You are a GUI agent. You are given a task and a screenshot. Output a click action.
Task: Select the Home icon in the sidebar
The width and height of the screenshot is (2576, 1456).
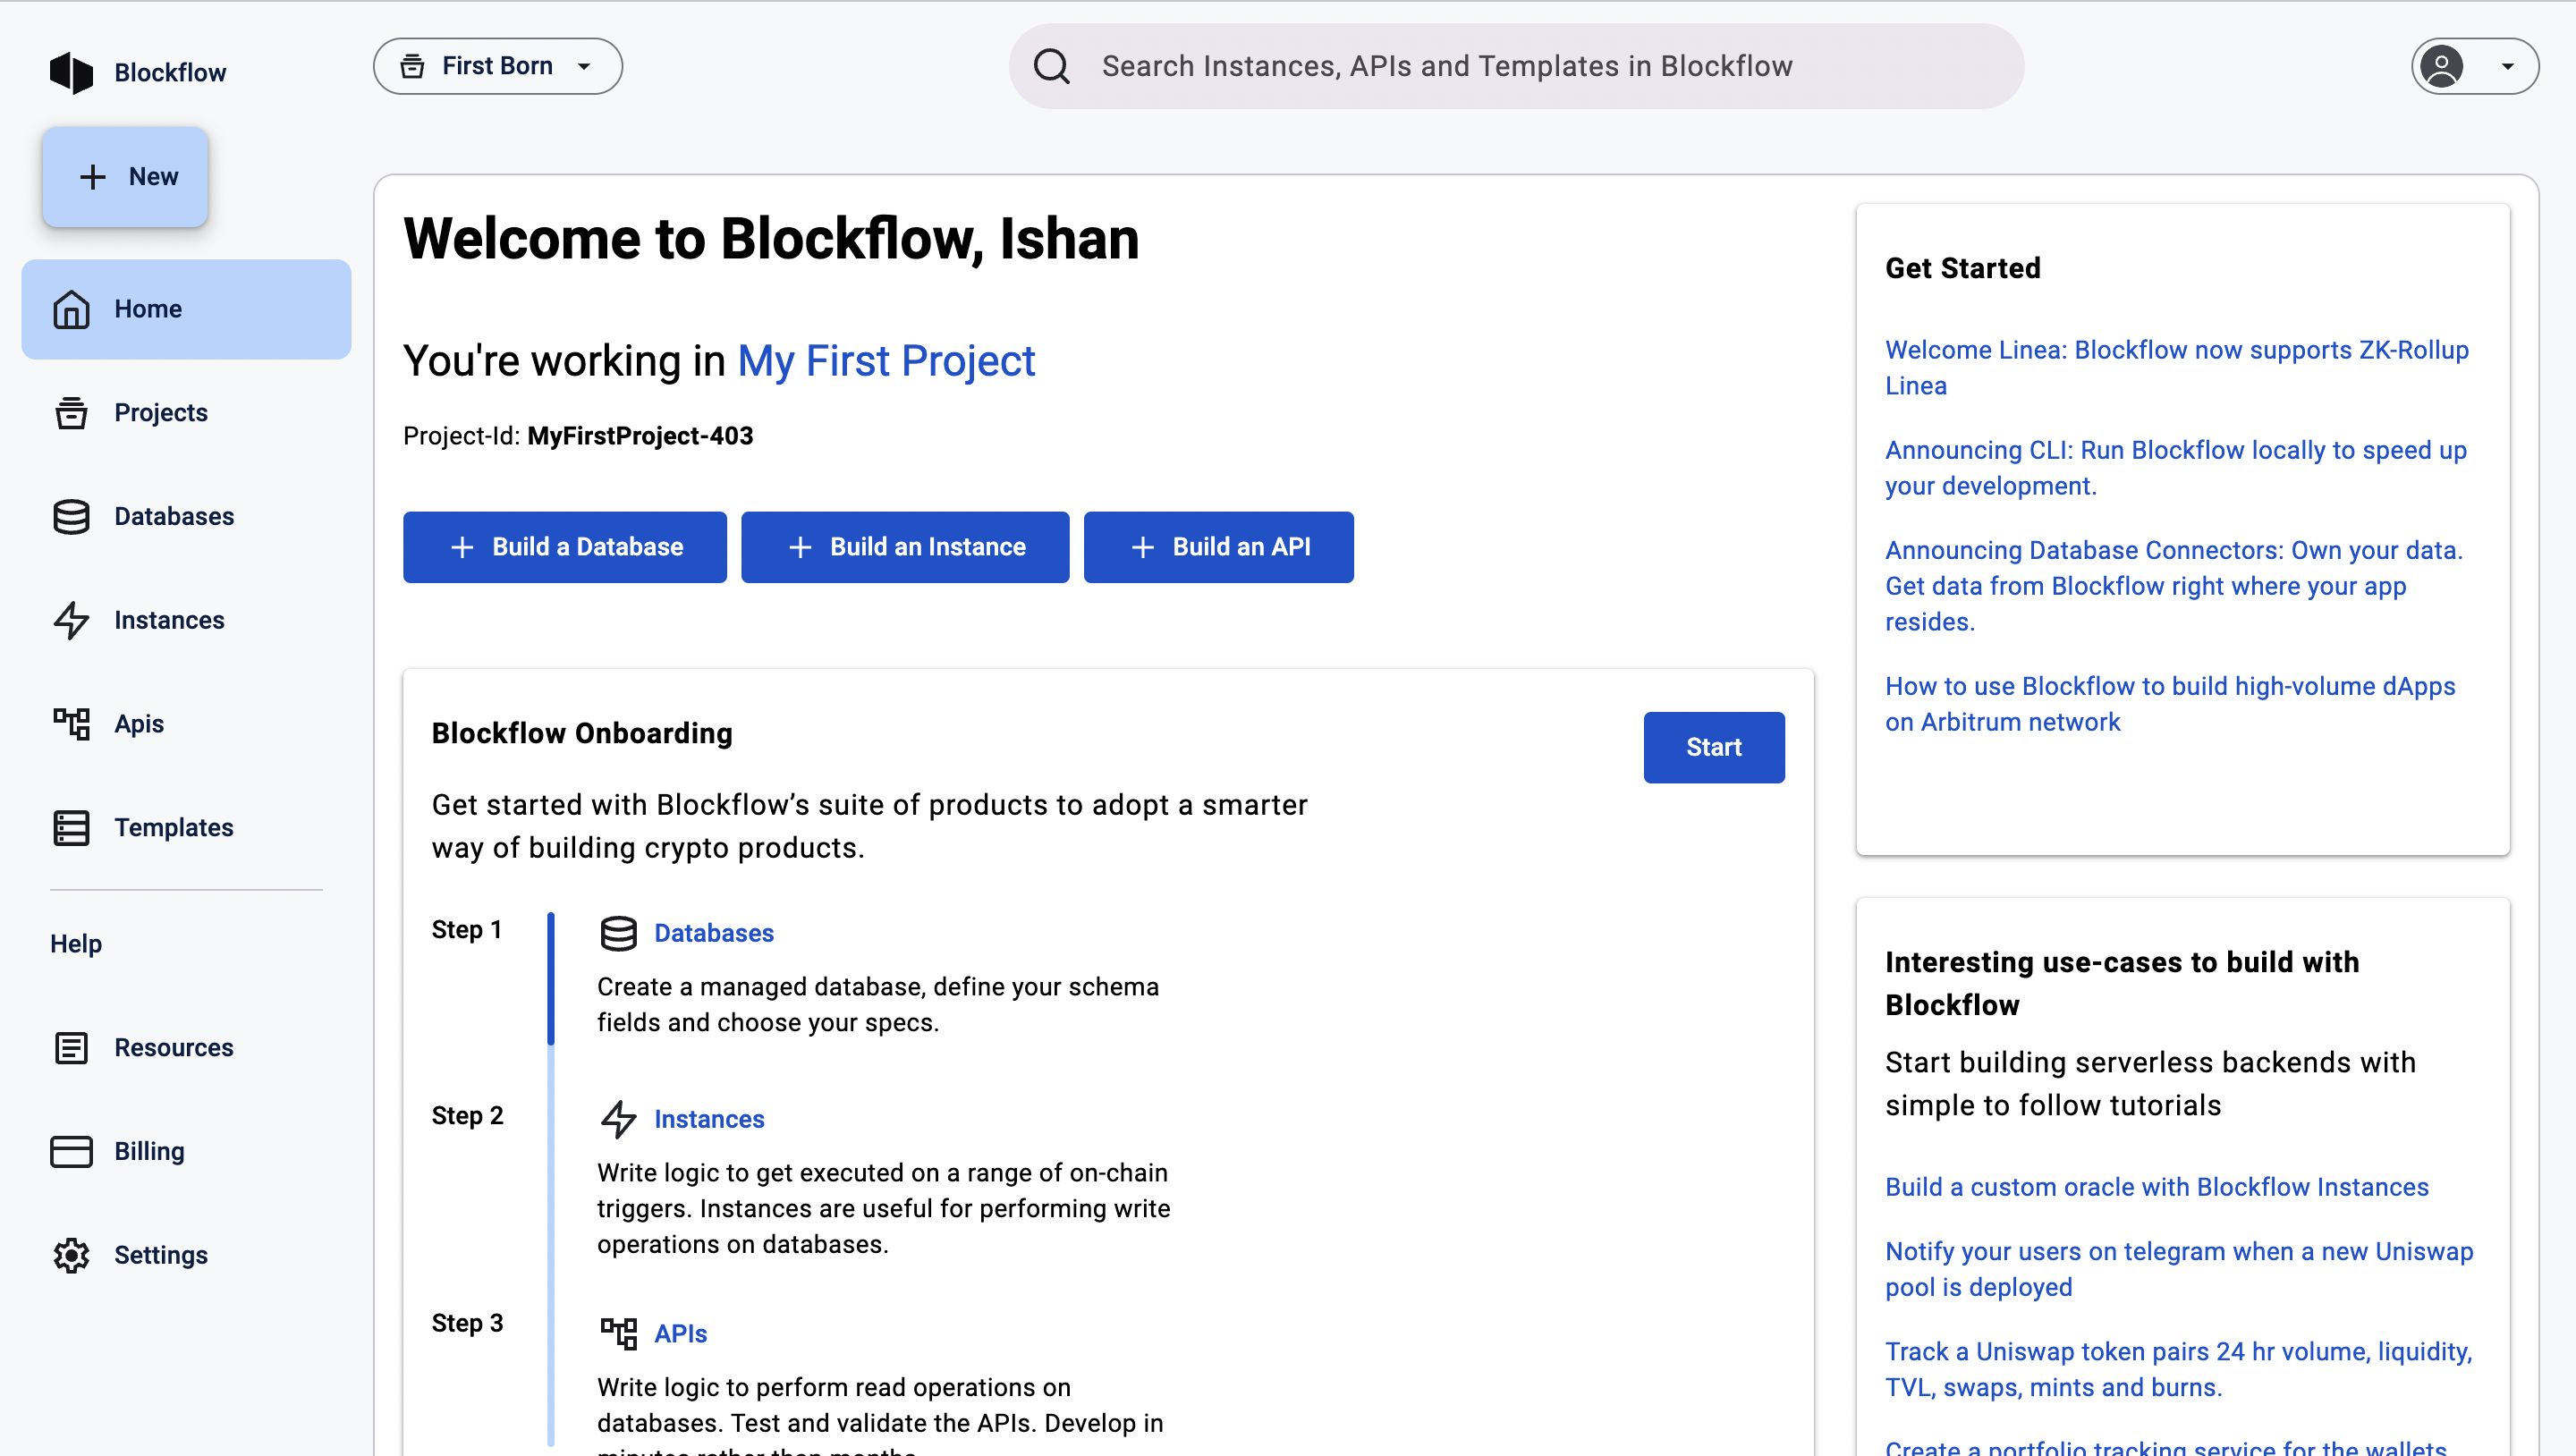70,309
